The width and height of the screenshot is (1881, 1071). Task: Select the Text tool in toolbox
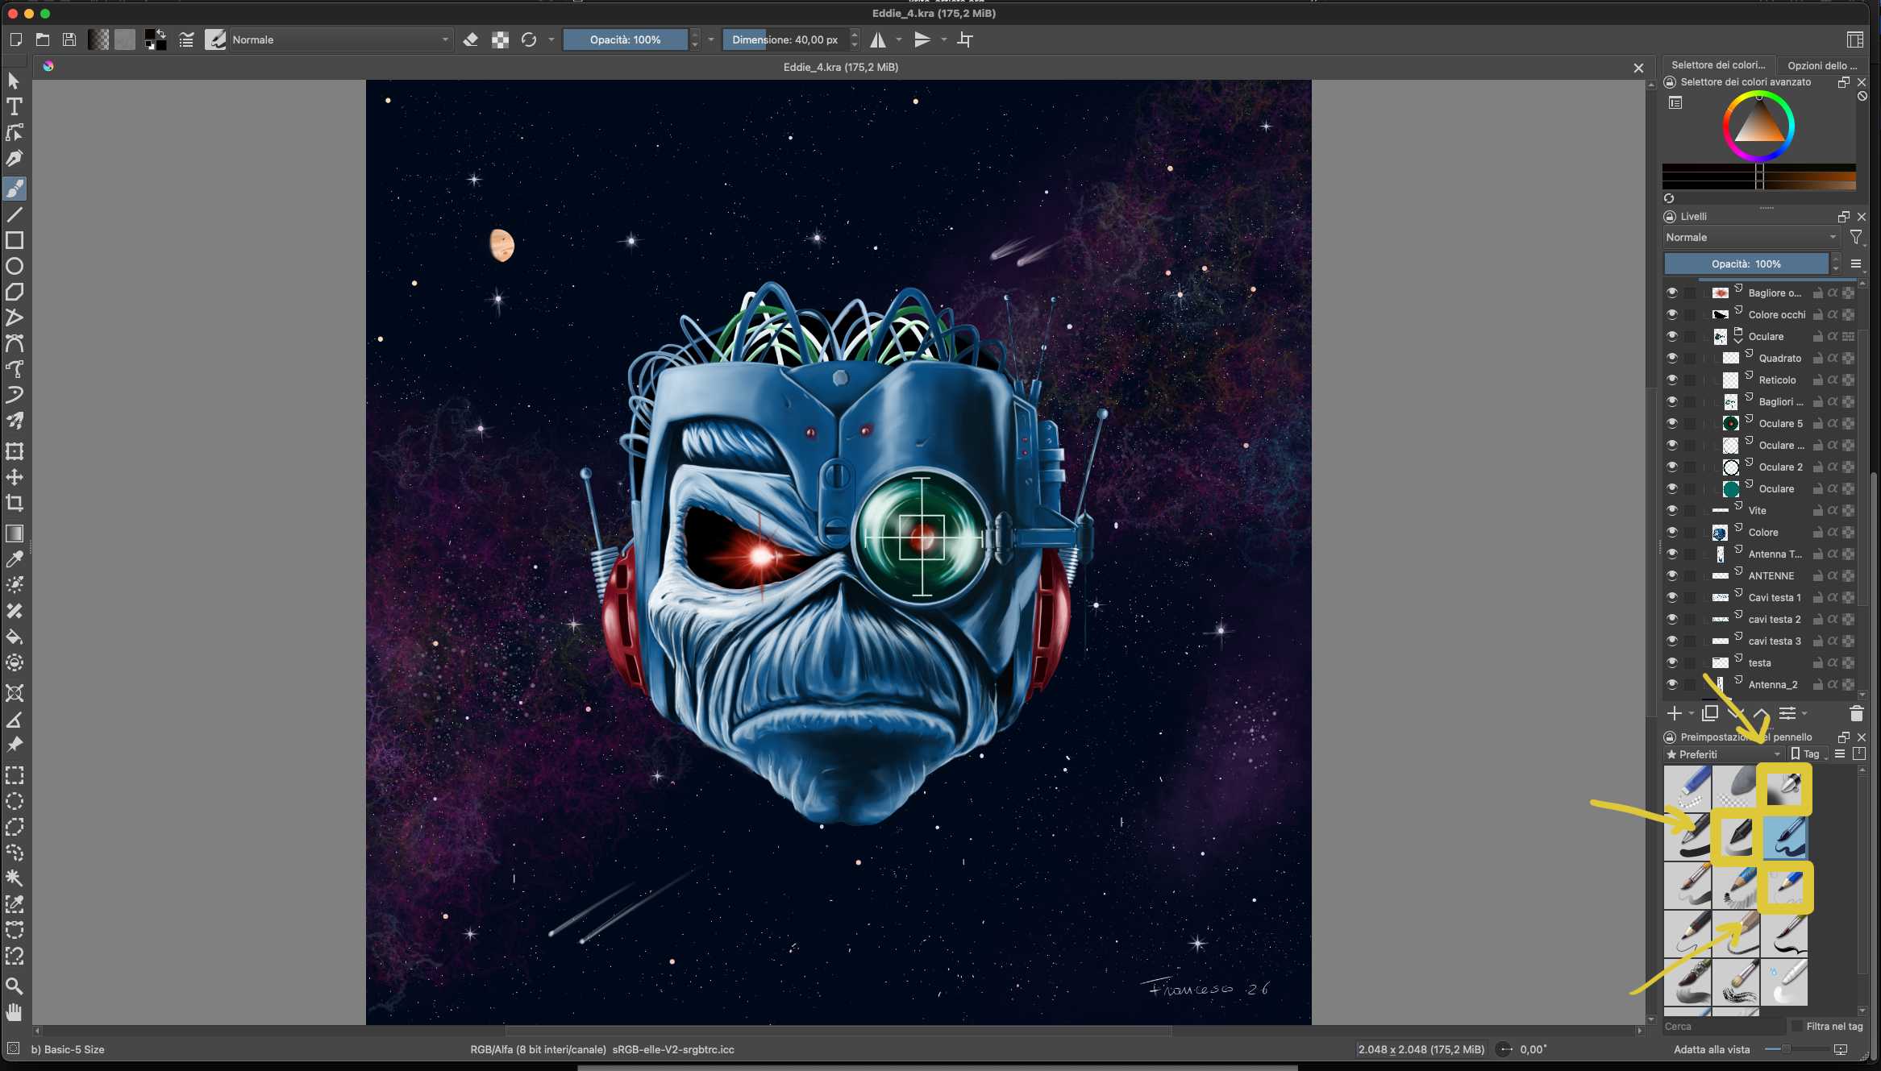15,106
